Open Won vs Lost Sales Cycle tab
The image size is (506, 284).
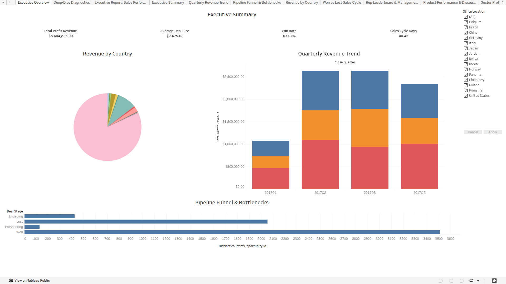(x=342, y=2)
